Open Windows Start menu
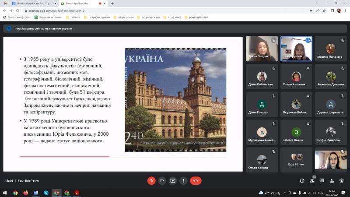 coord(5,193)
